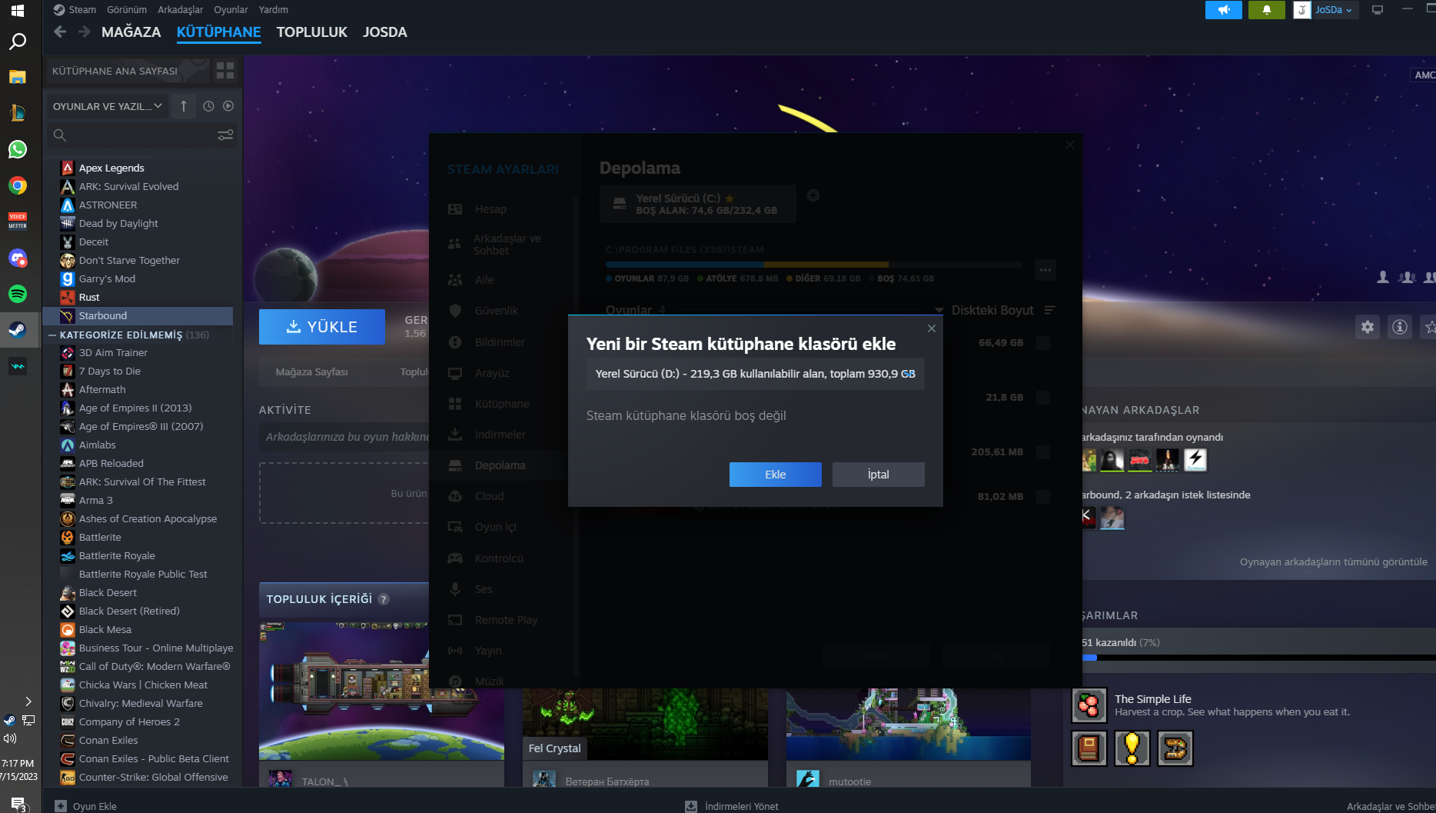
Task: Open the Diskteki Boyut sort dropdown
Action: coord(986,310)
